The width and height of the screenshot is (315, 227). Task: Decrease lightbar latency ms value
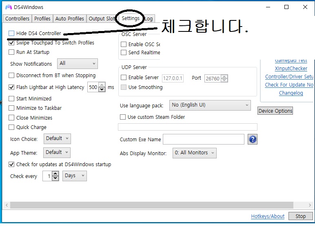pos(102,89)
